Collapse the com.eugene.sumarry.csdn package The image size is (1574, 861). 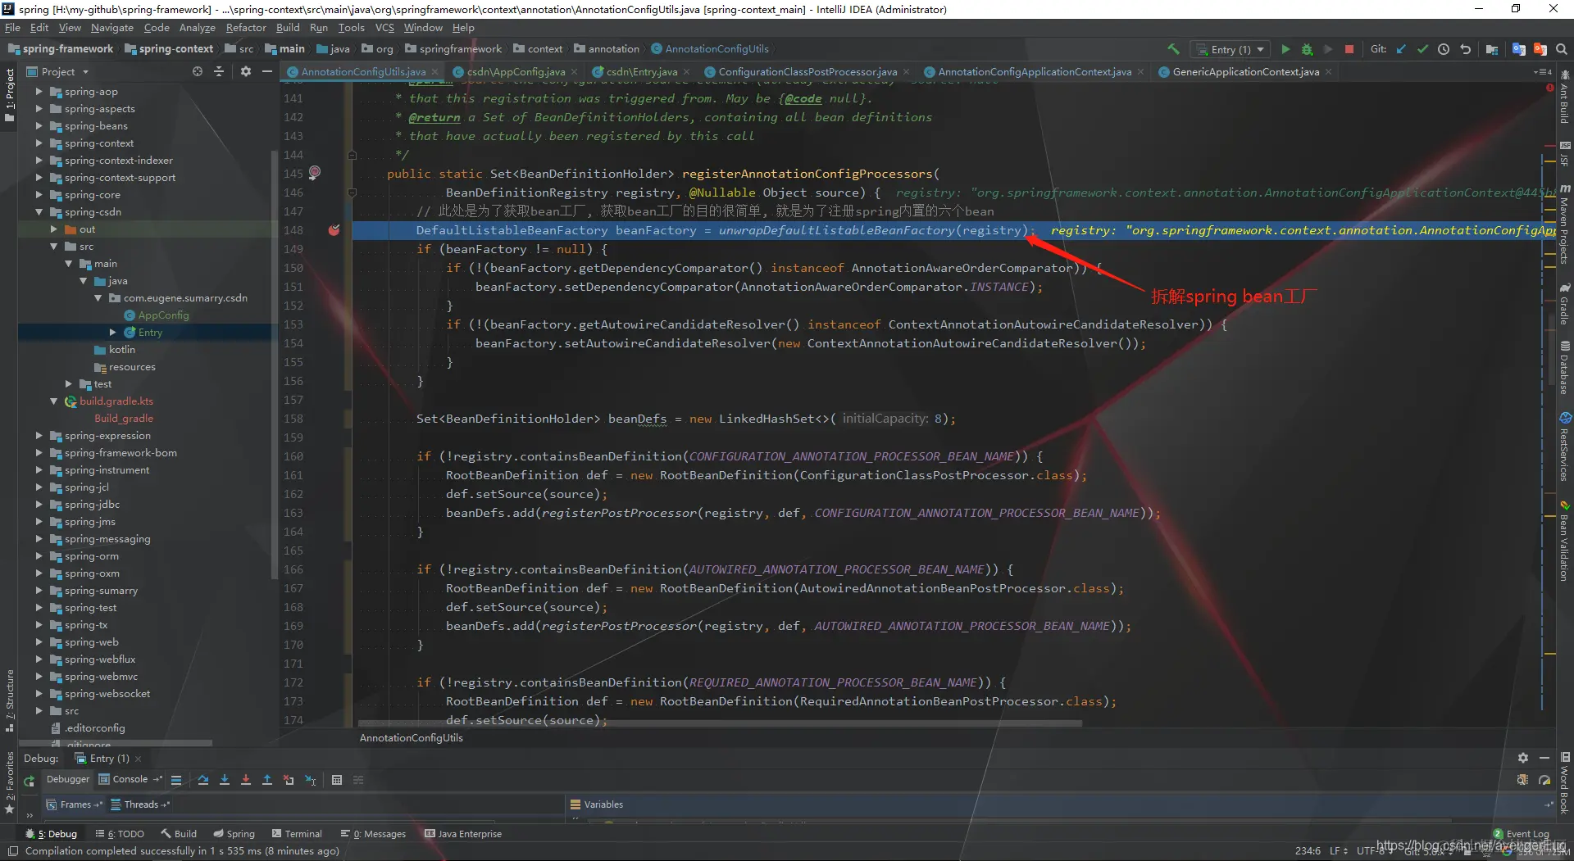point(98,298)
